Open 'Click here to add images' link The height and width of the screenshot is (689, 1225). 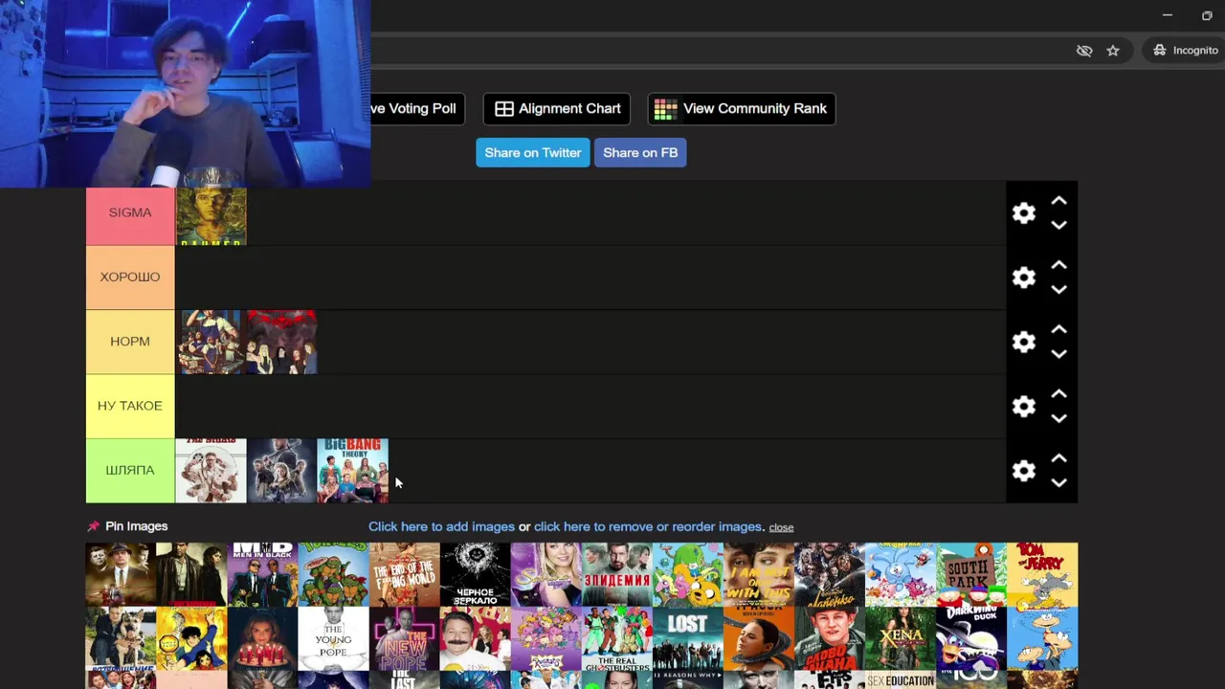[441, 527]
